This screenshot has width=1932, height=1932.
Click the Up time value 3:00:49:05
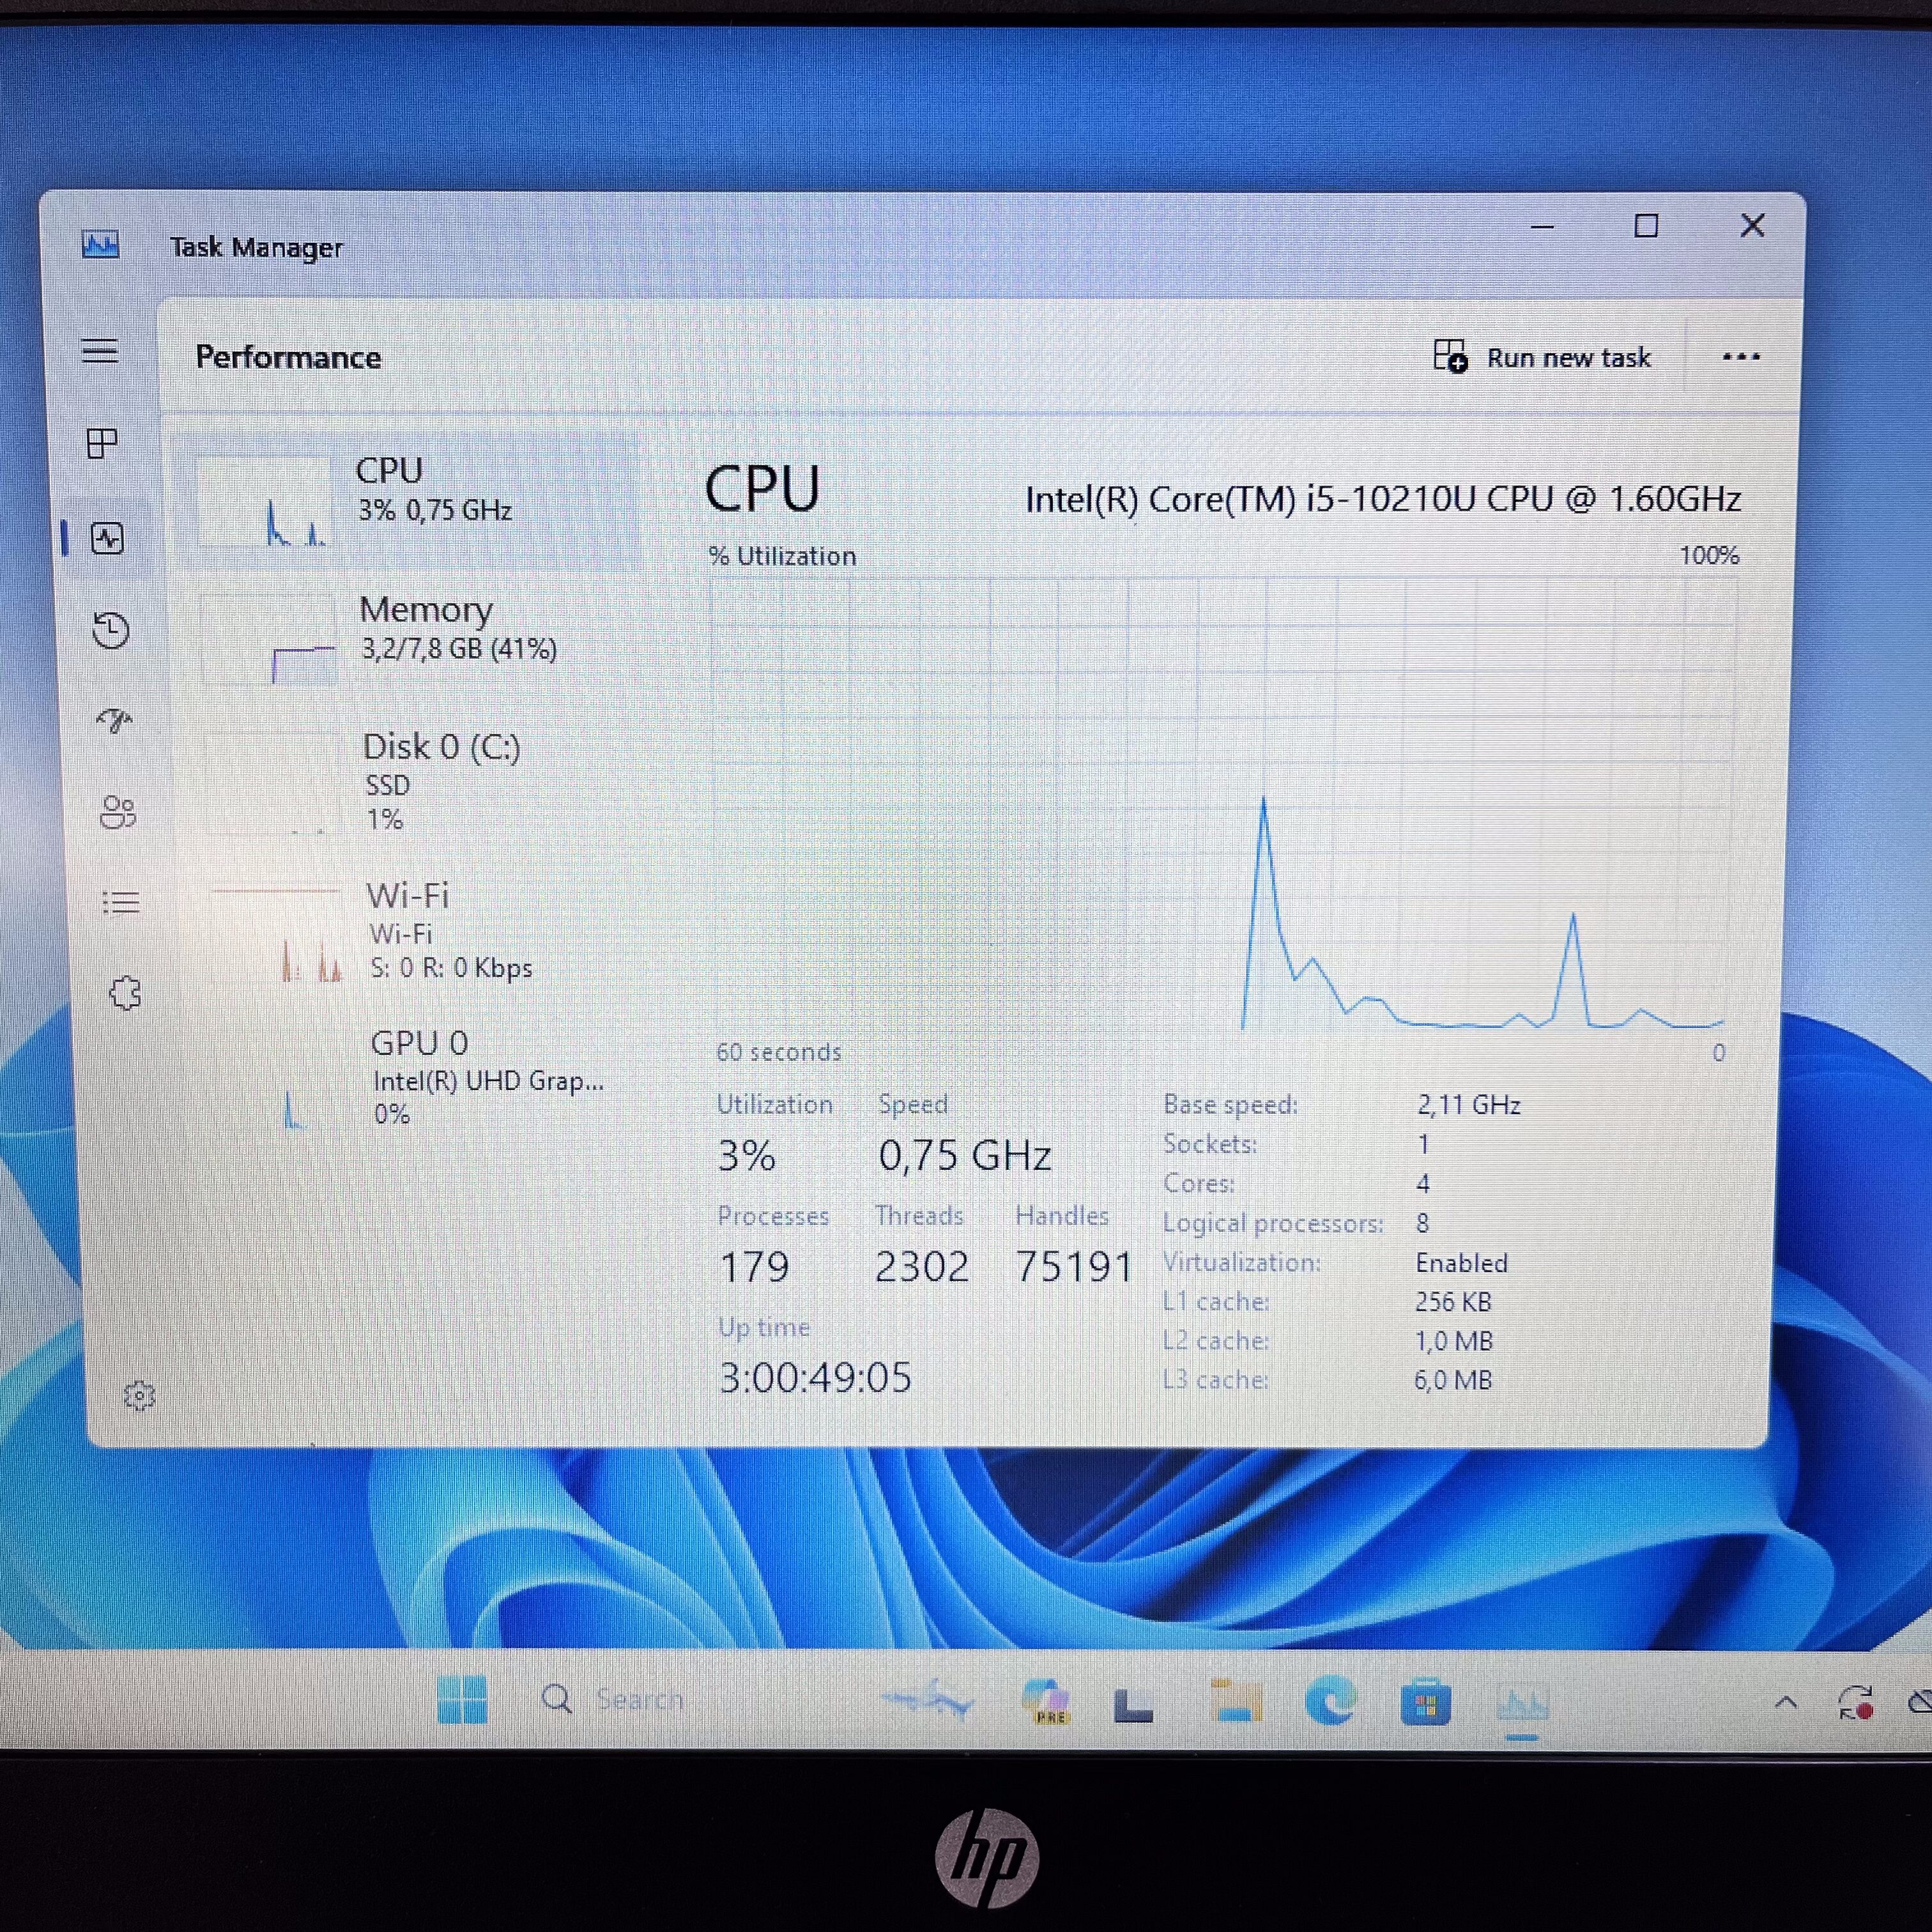[x=815, y=1377]
